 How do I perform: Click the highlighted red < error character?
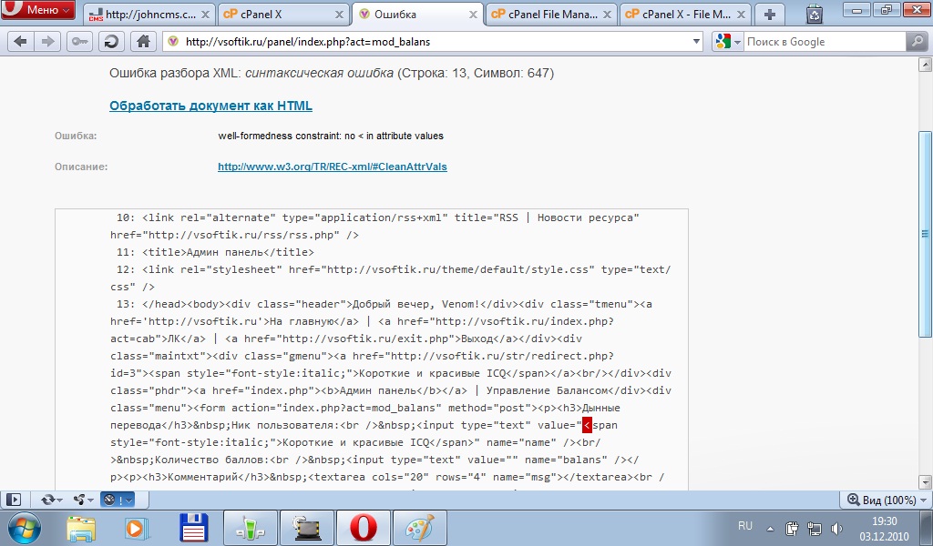587,425
